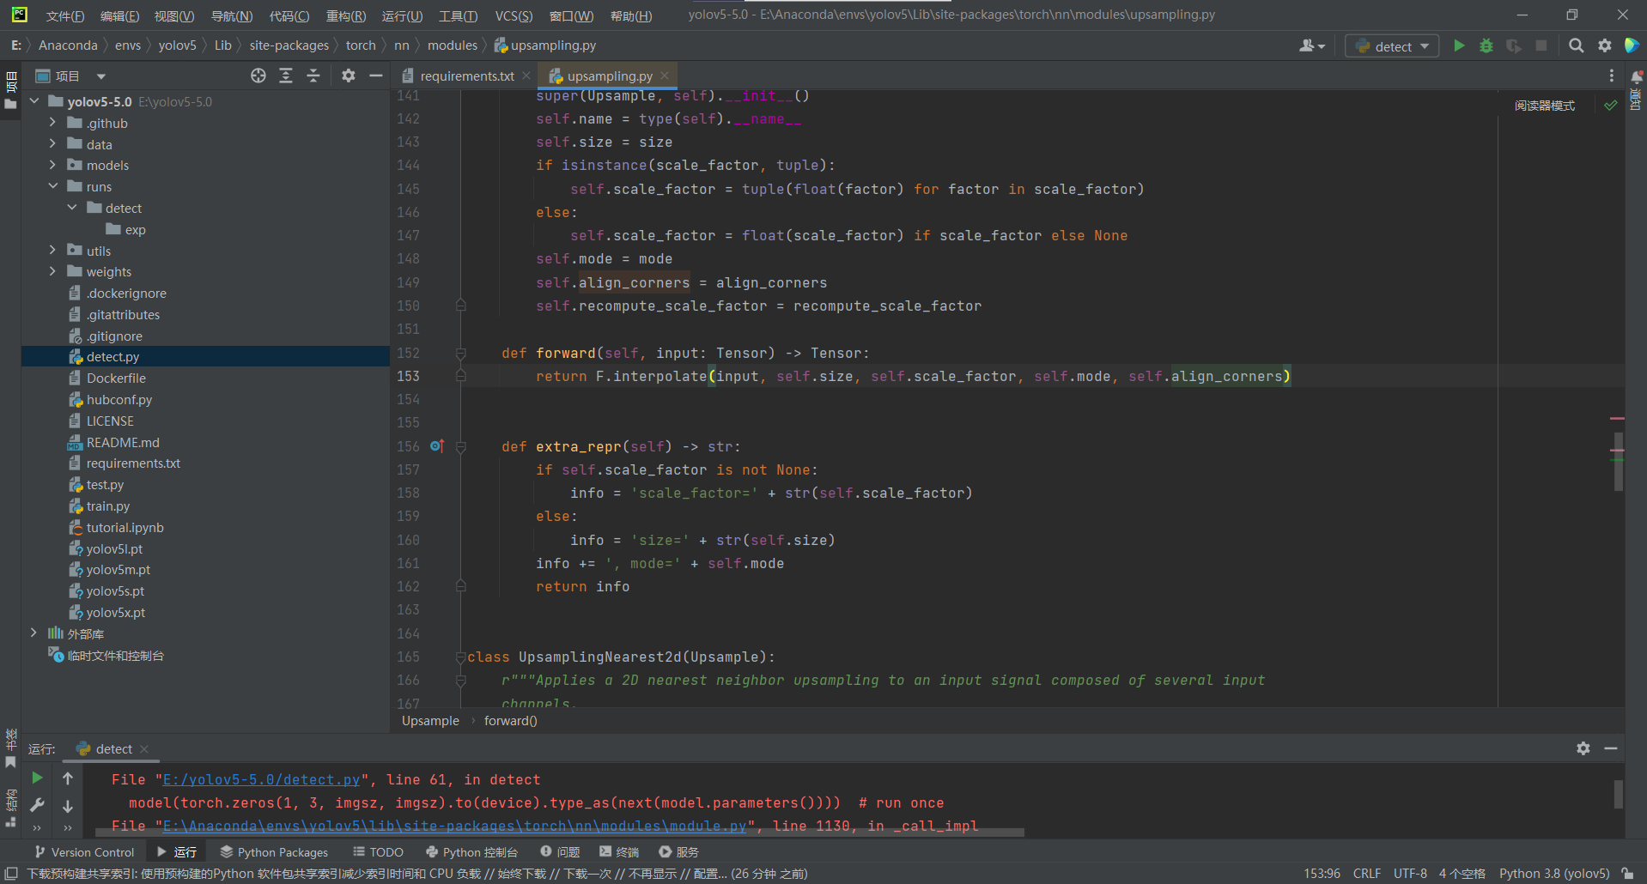Collapse the runs folder
1647x884 pixels.
(x=52, y=186)
